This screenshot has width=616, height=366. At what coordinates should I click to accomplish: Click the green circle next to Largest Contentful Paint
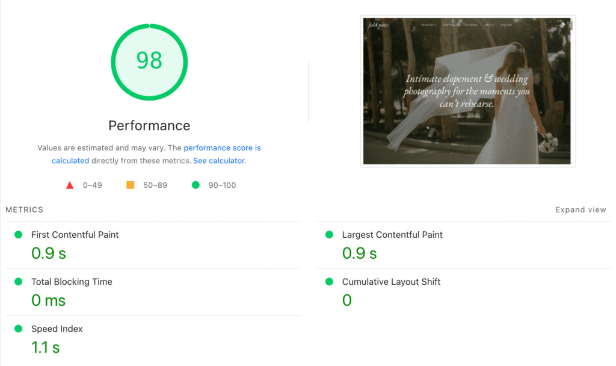pos(328,235)
